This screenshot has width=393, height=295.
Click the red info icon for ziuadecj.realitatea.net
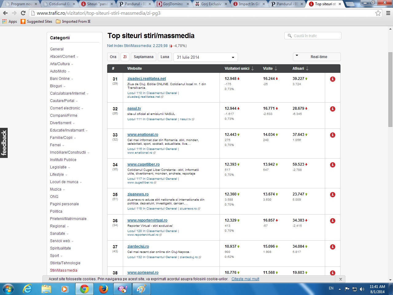[x=333, y=79]
